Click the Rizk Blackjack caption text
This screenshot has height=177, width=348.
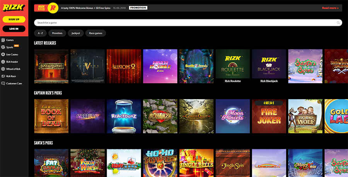(x=269, y=81)
